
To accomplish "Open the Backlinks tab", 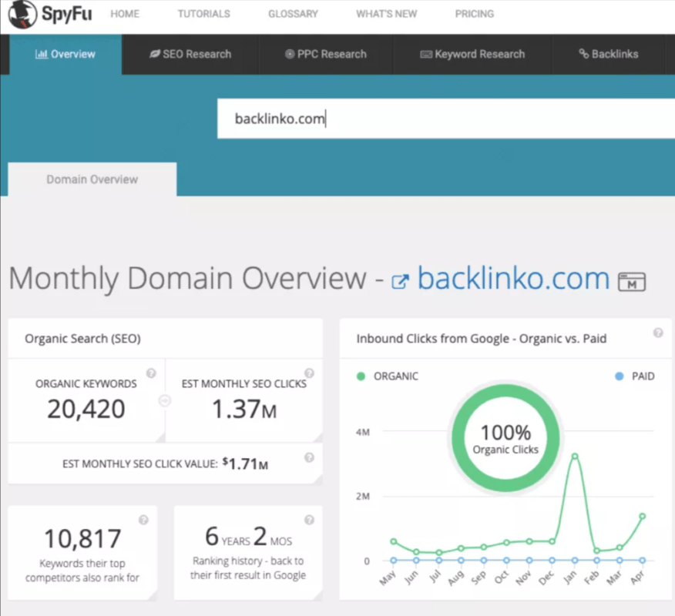I will click(x=609, y=54).
